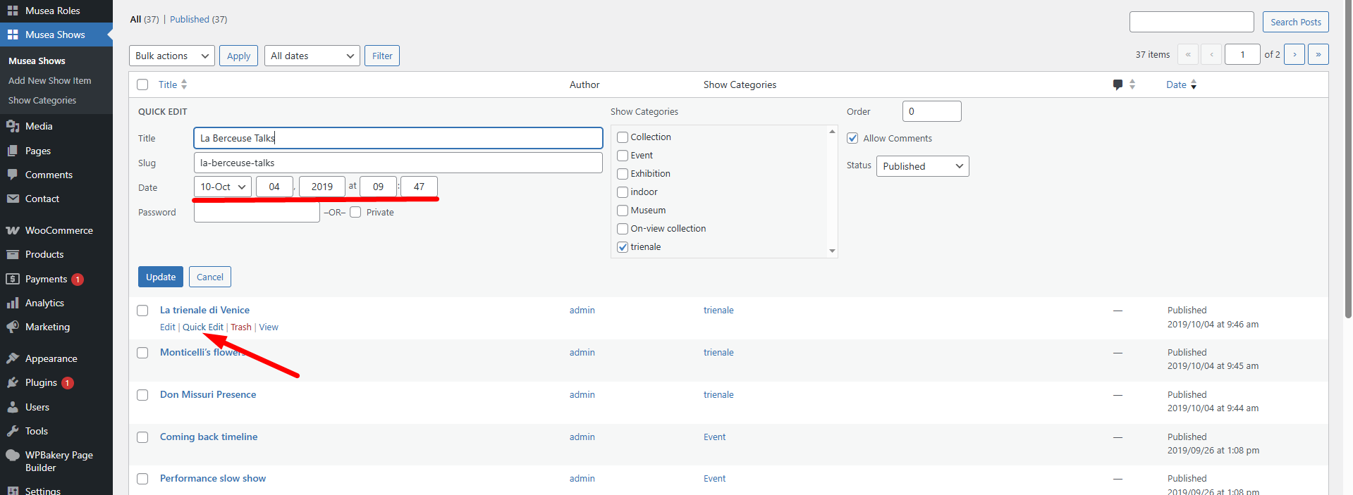
Task: Select the La trienale di Venice row checkbox
Action: point(142,311)
